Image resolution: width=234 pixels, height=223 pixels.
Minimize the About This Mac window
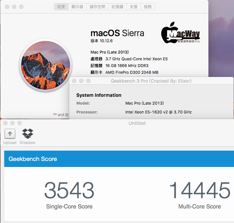[14, 7]
